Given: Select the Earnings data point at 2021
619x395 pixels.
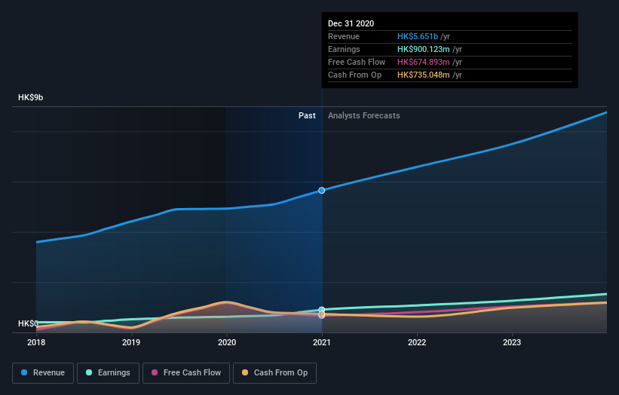Looking at the screenshot, I should 322,310.
